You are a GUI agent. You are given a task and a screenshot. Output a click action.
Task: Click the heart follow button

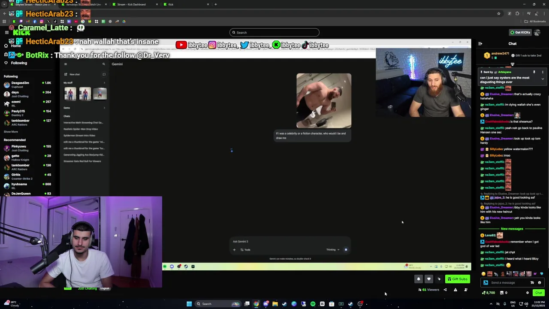428,279
